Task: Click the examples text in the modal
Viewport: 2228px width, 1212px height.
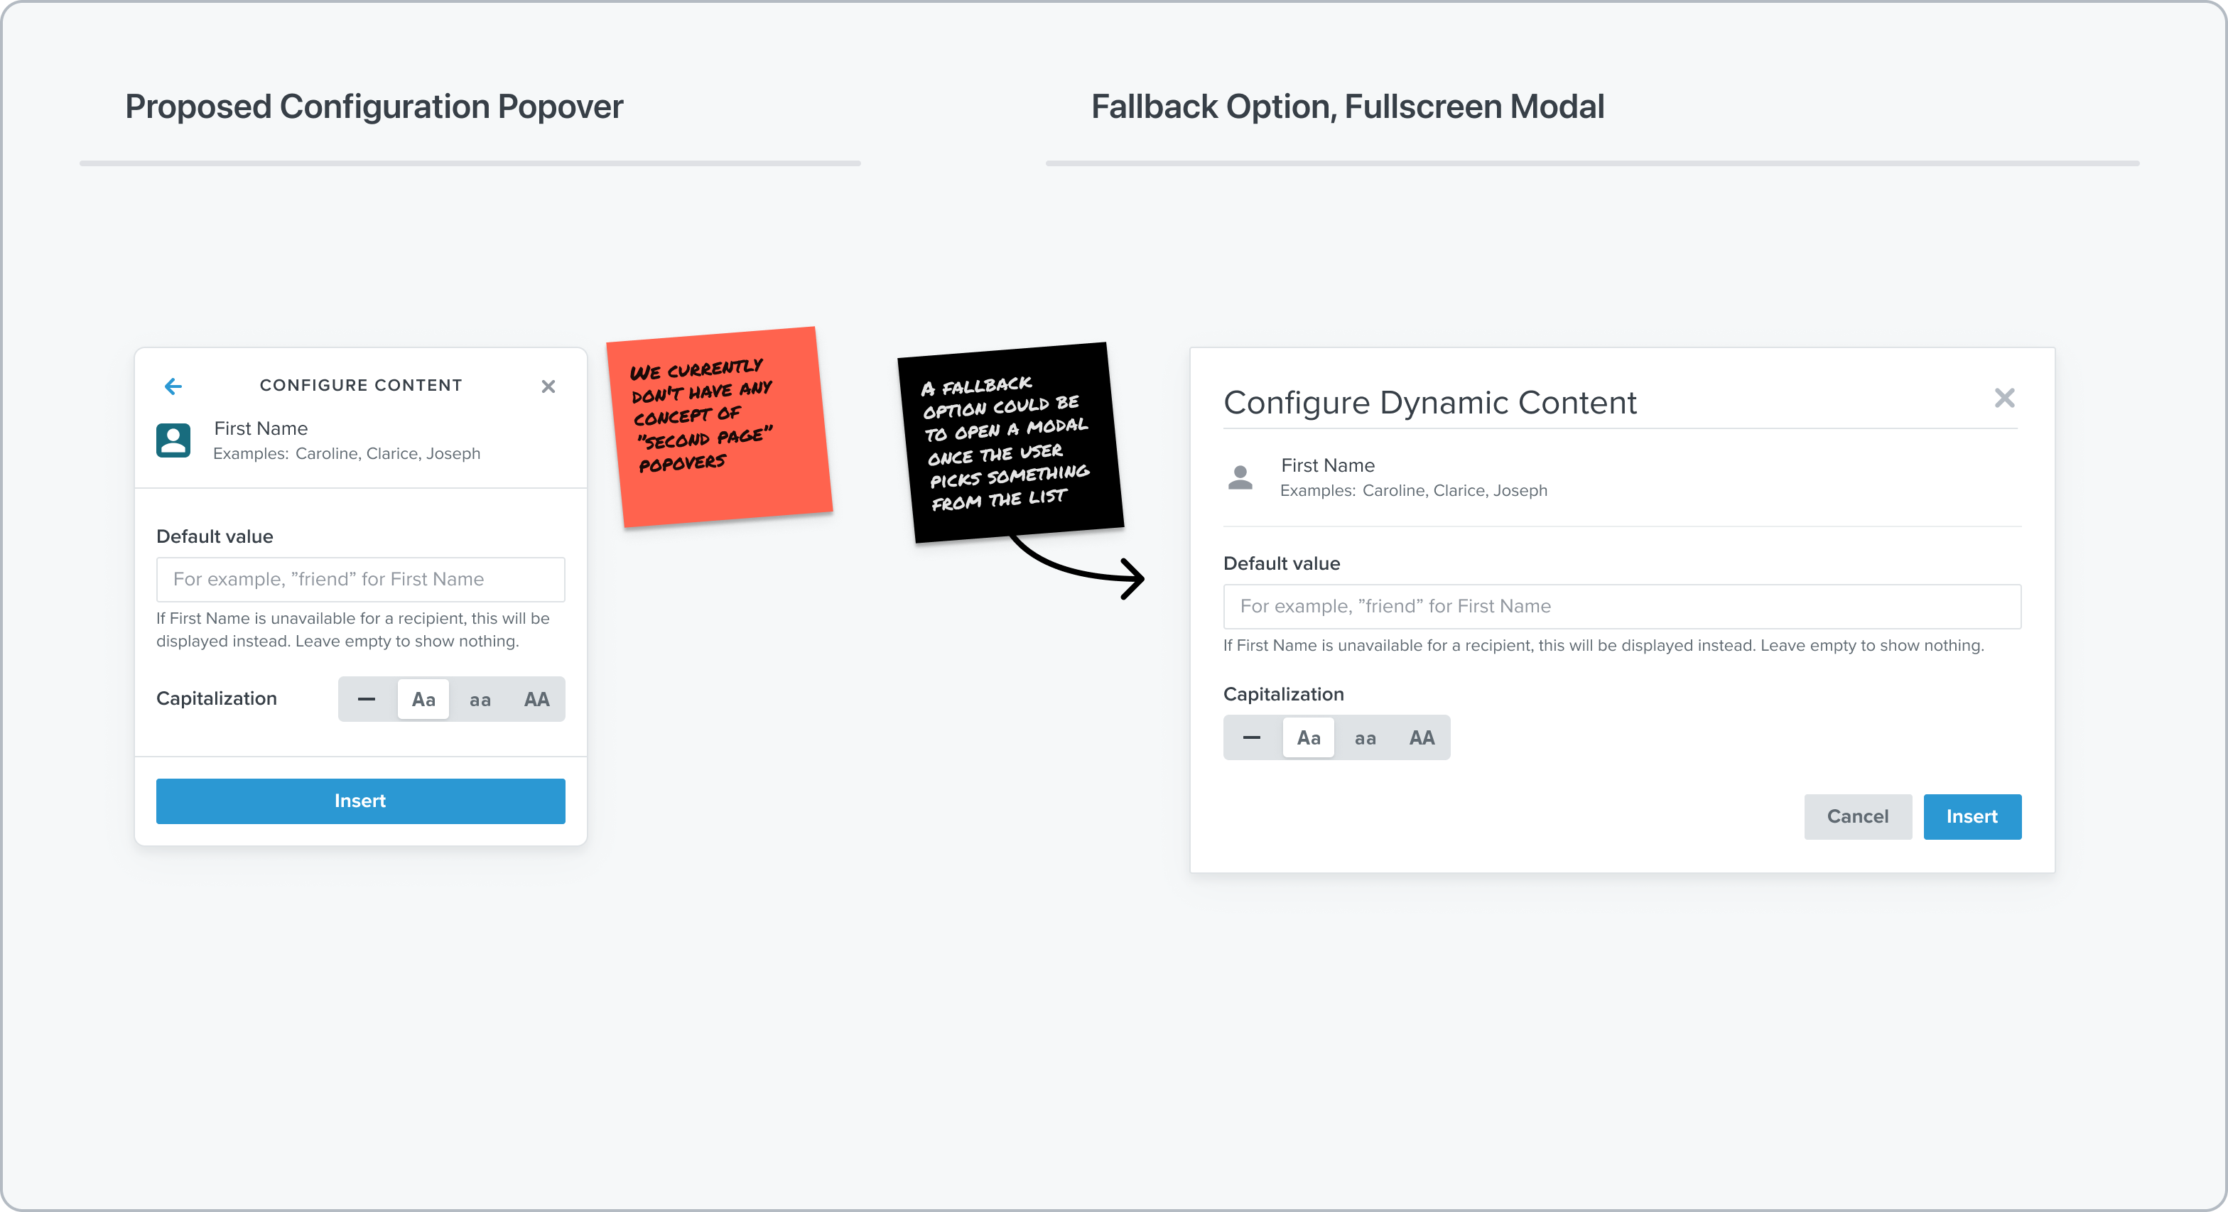Action: [1413, 490]
